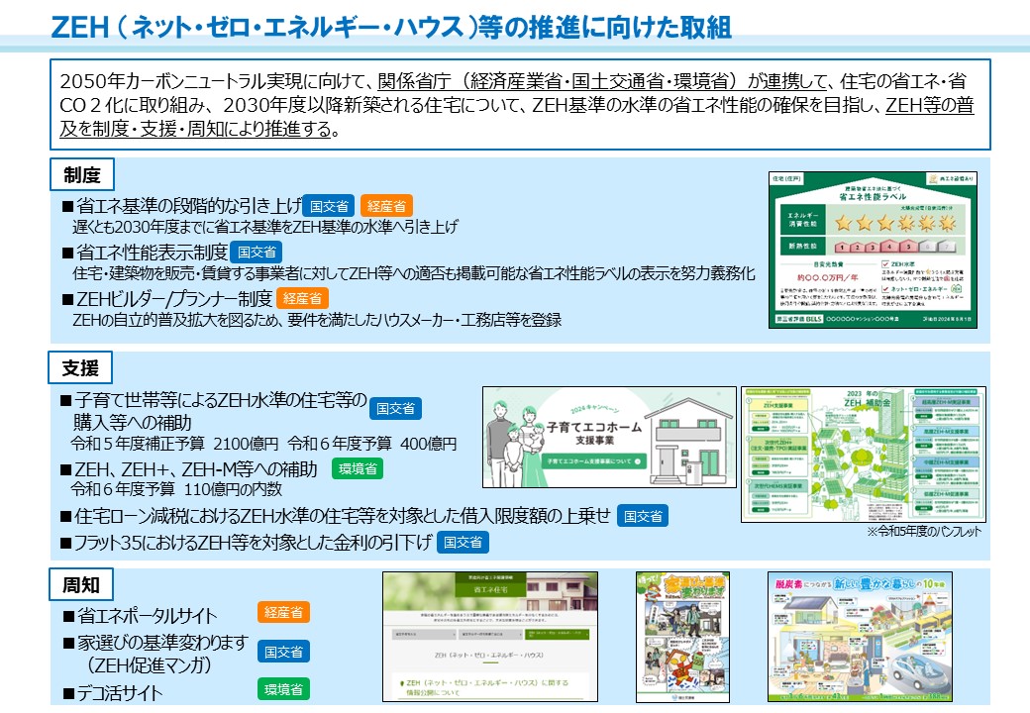Open the 2023年のZEH補助金 pamphlet image
This screenshot has height=713, width=1030.
863,454
